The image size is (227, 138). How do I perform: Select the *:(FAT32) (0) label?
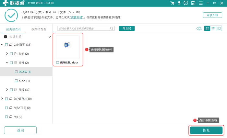tap(22, 108)
